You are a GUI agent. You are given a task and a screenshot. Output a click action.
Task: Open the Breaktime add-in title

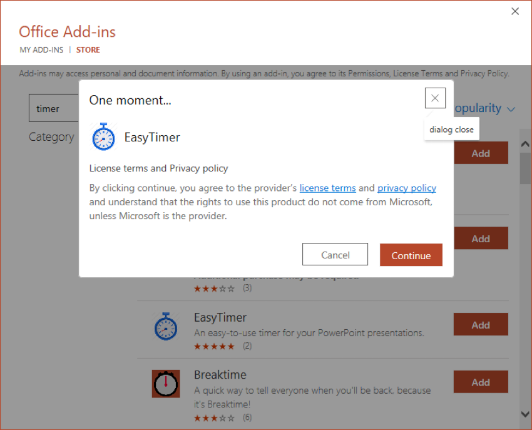(220, 375)
